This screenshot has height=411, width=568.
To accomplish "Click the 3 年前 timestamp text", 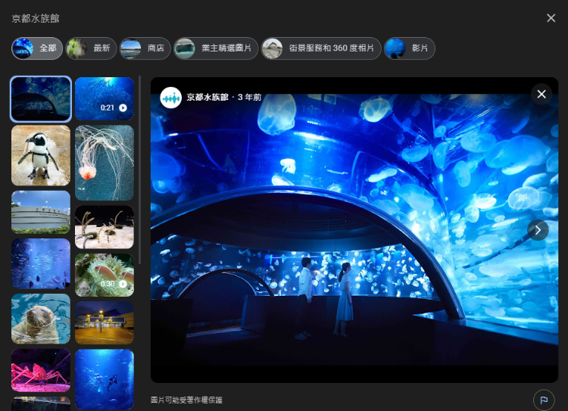I will [x=249, y=97].
